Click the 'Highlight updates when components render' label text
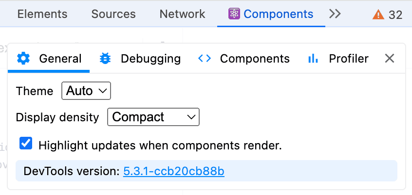This screenshot has height=195, width=412. 160,146
